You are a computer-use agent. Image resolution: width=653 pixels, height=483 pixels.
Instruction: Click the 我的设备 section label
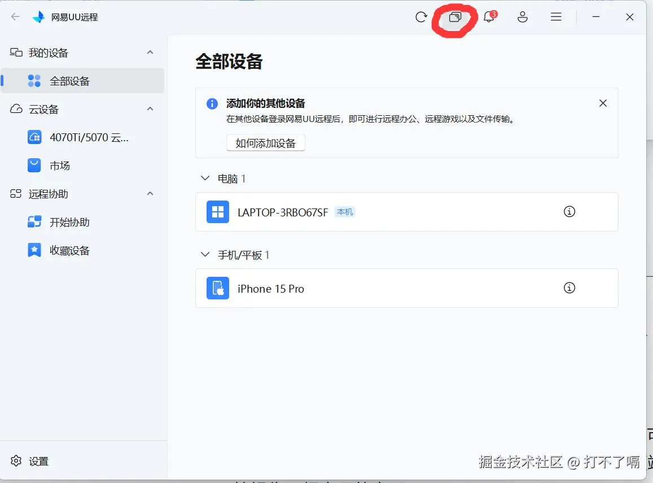click(x=49, y=53)
